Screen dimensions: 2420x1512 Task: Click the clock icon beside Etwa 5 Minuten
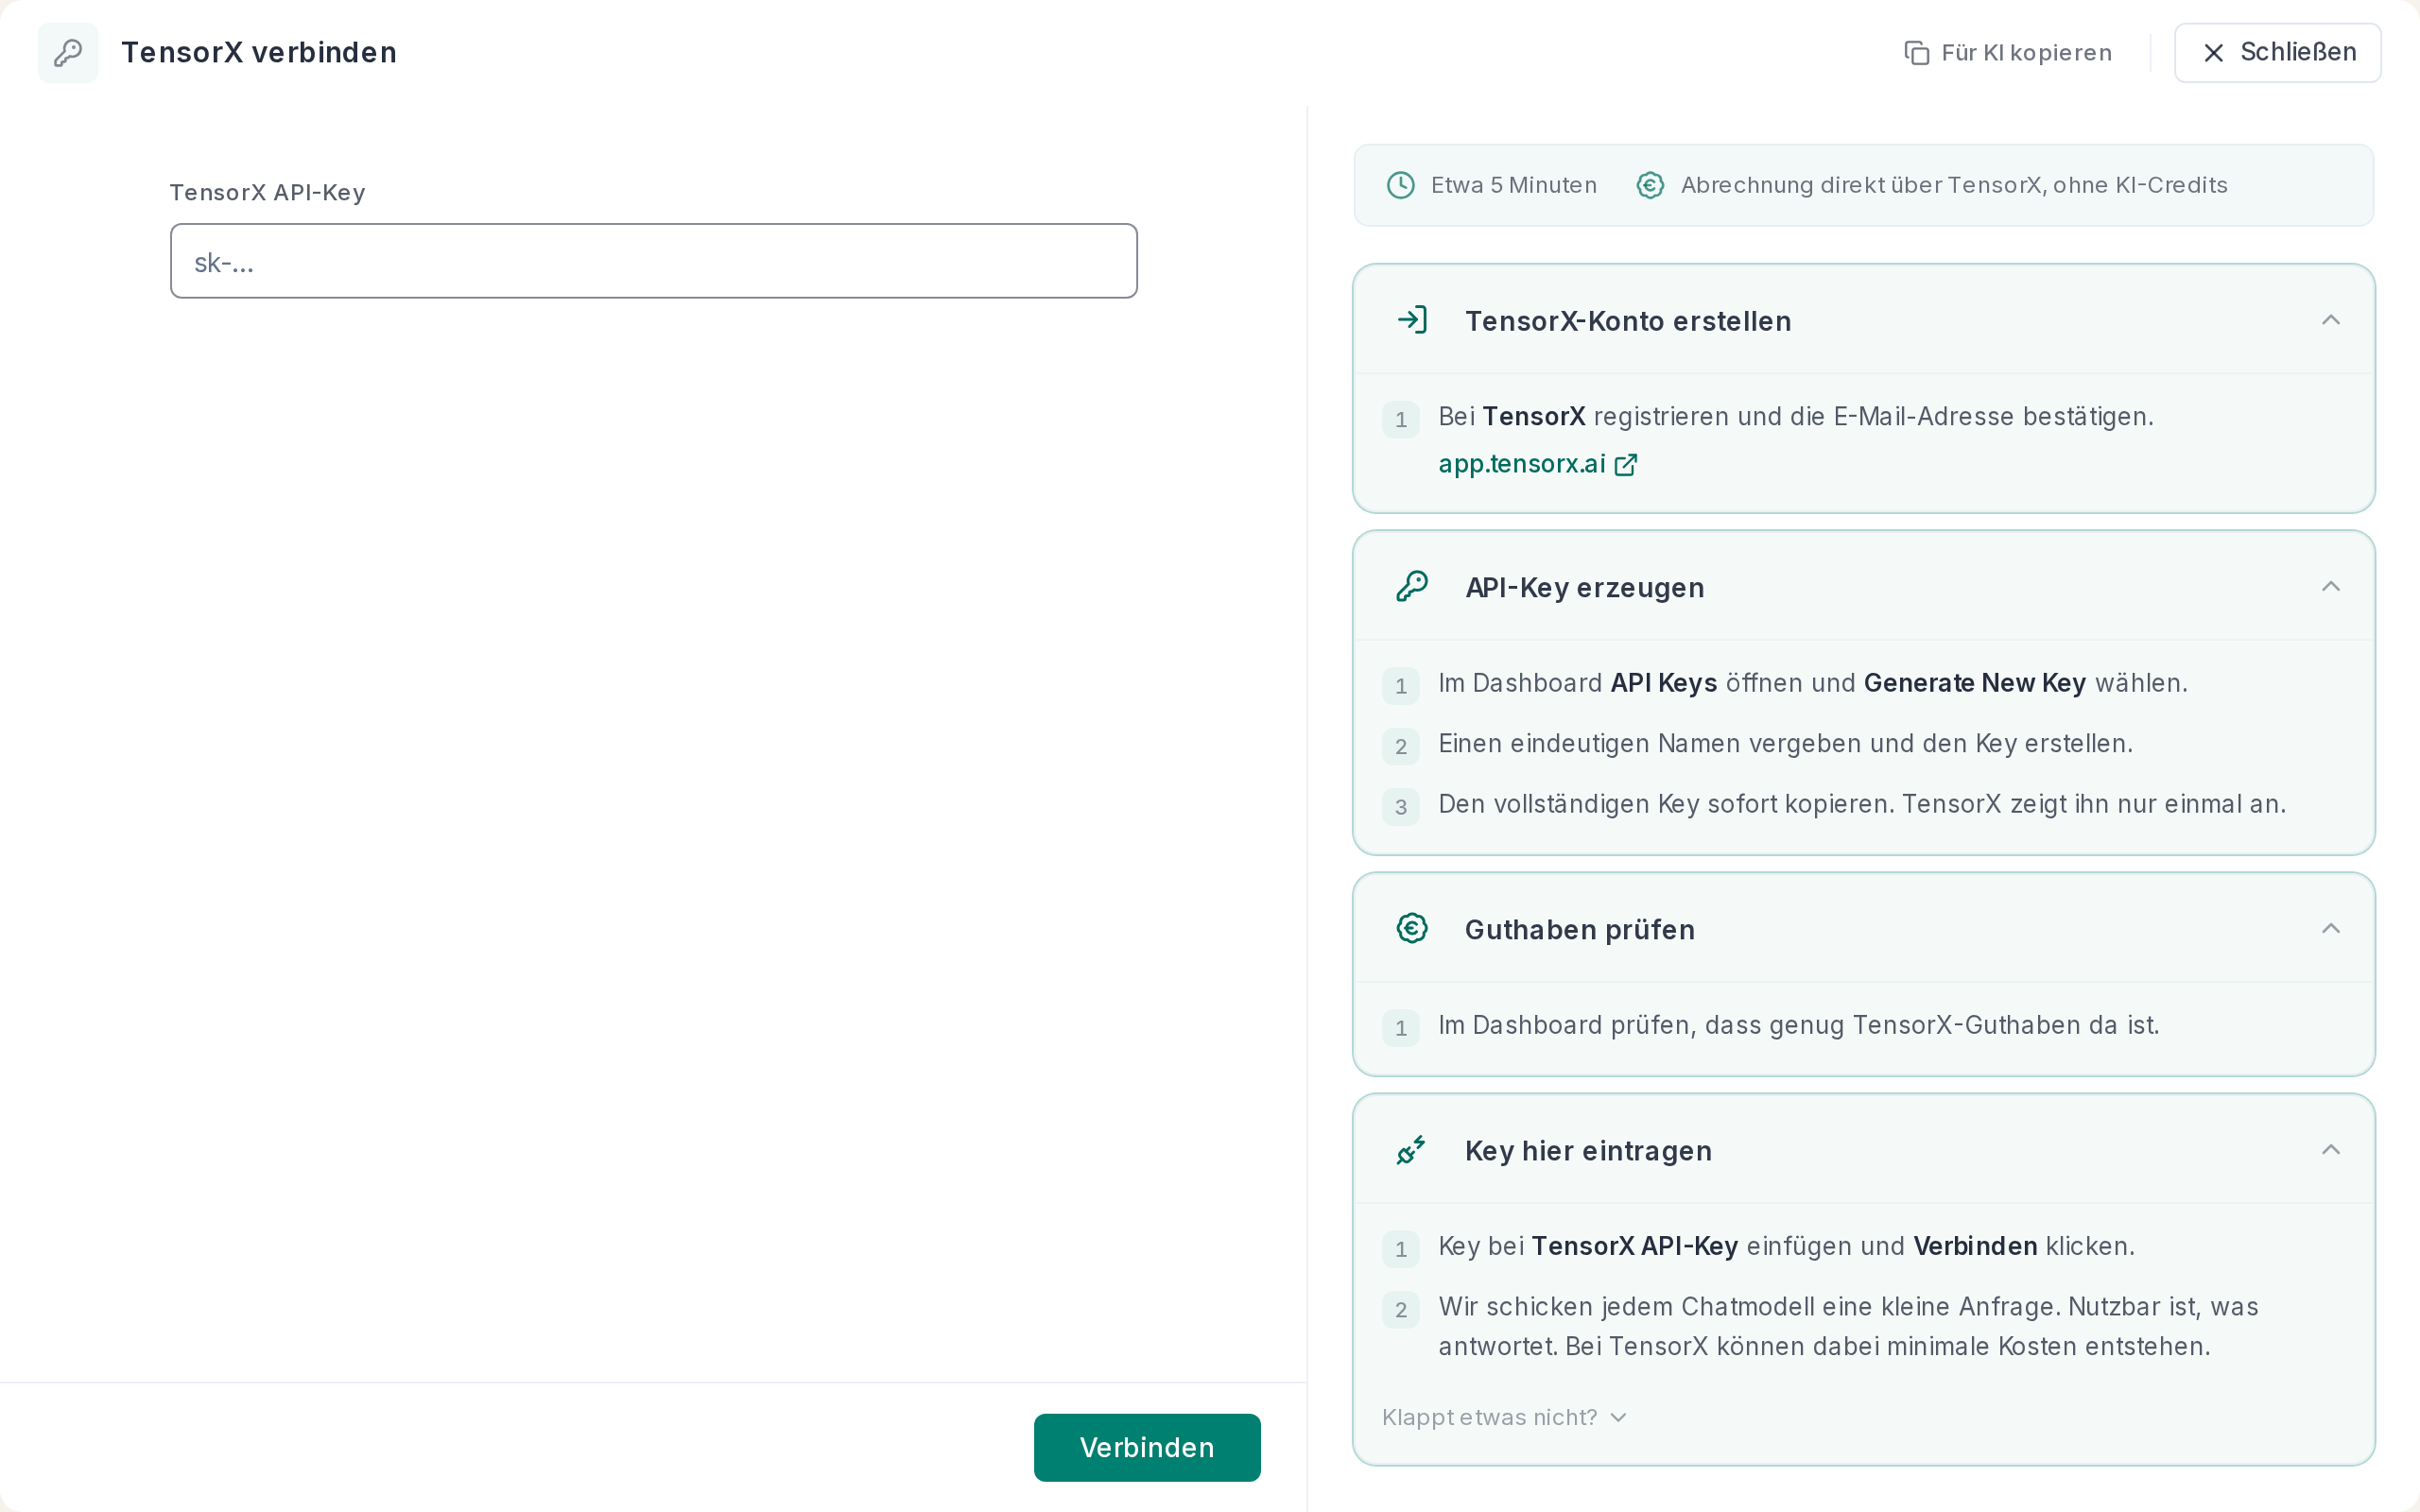click(x=1400, y=185)
